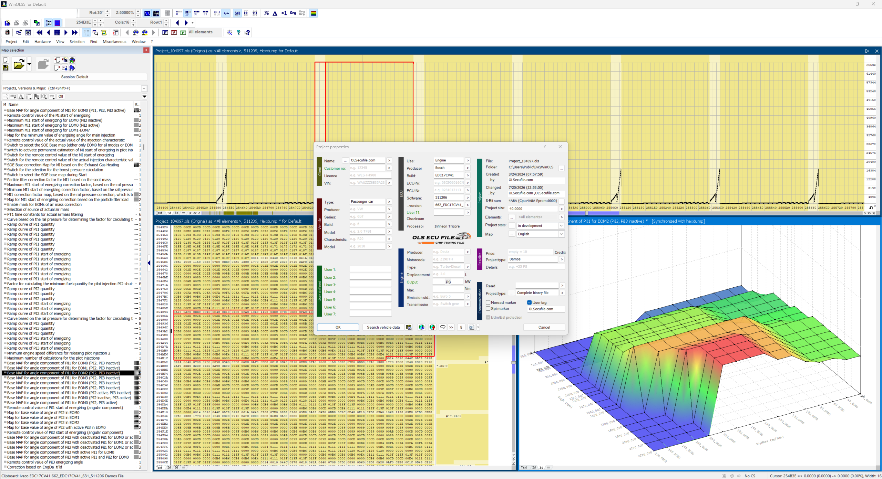Toggle the 16-bit display mode button
Viewport: 882px width, 479px height.
187,13
